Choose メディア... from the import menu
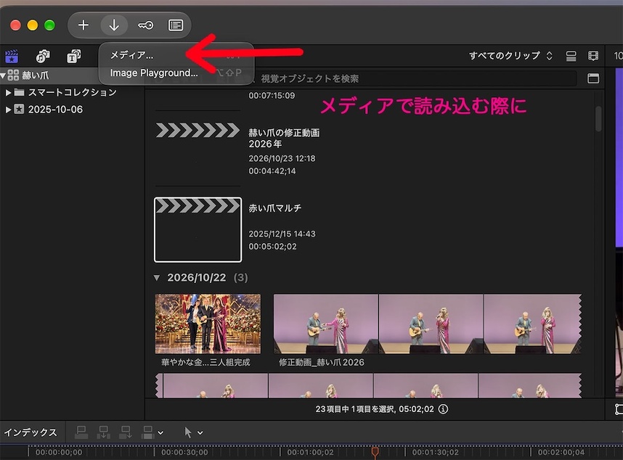Image resolution: width=623 pixels, height=460 pixels. (131, 55)
